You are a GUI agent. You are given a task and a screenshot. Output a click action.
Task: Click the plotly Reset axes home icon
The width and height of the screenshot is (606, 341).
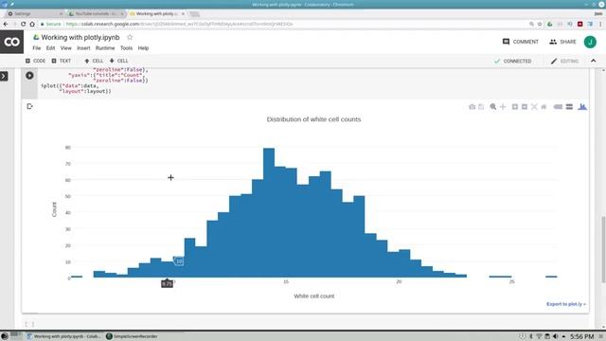point(544,107)
